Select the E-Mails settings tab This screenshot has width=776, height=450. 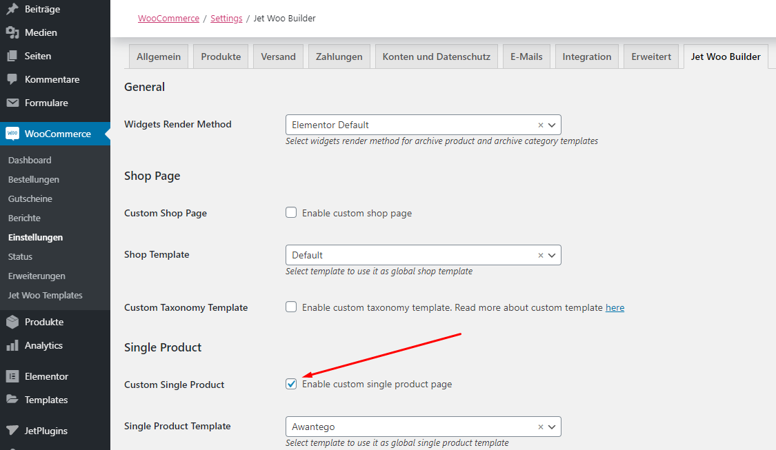(526, 57)
